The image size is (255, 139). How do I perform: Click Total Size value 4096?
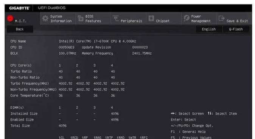62,125
